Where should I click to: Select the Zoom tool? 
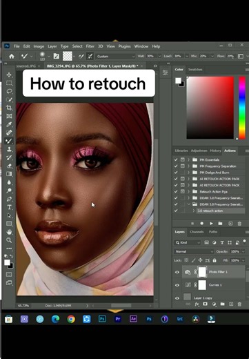click(9, 240)
